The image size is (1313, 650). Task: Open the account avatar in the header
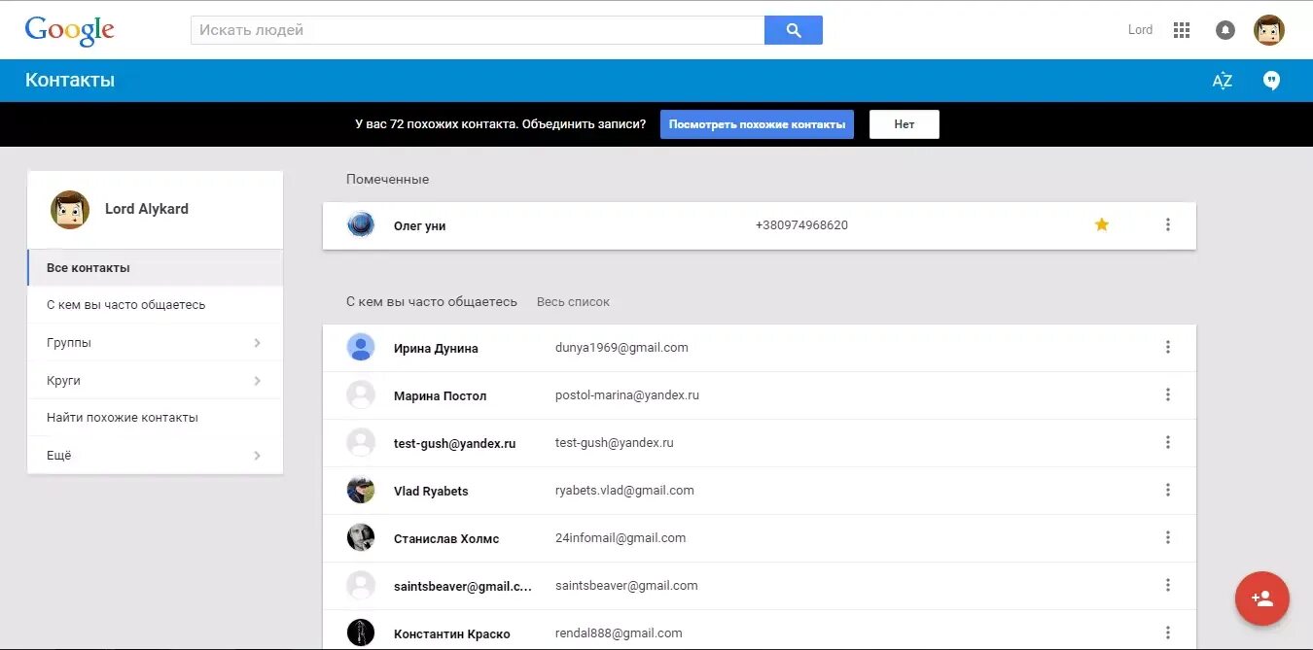(1269, 30)
